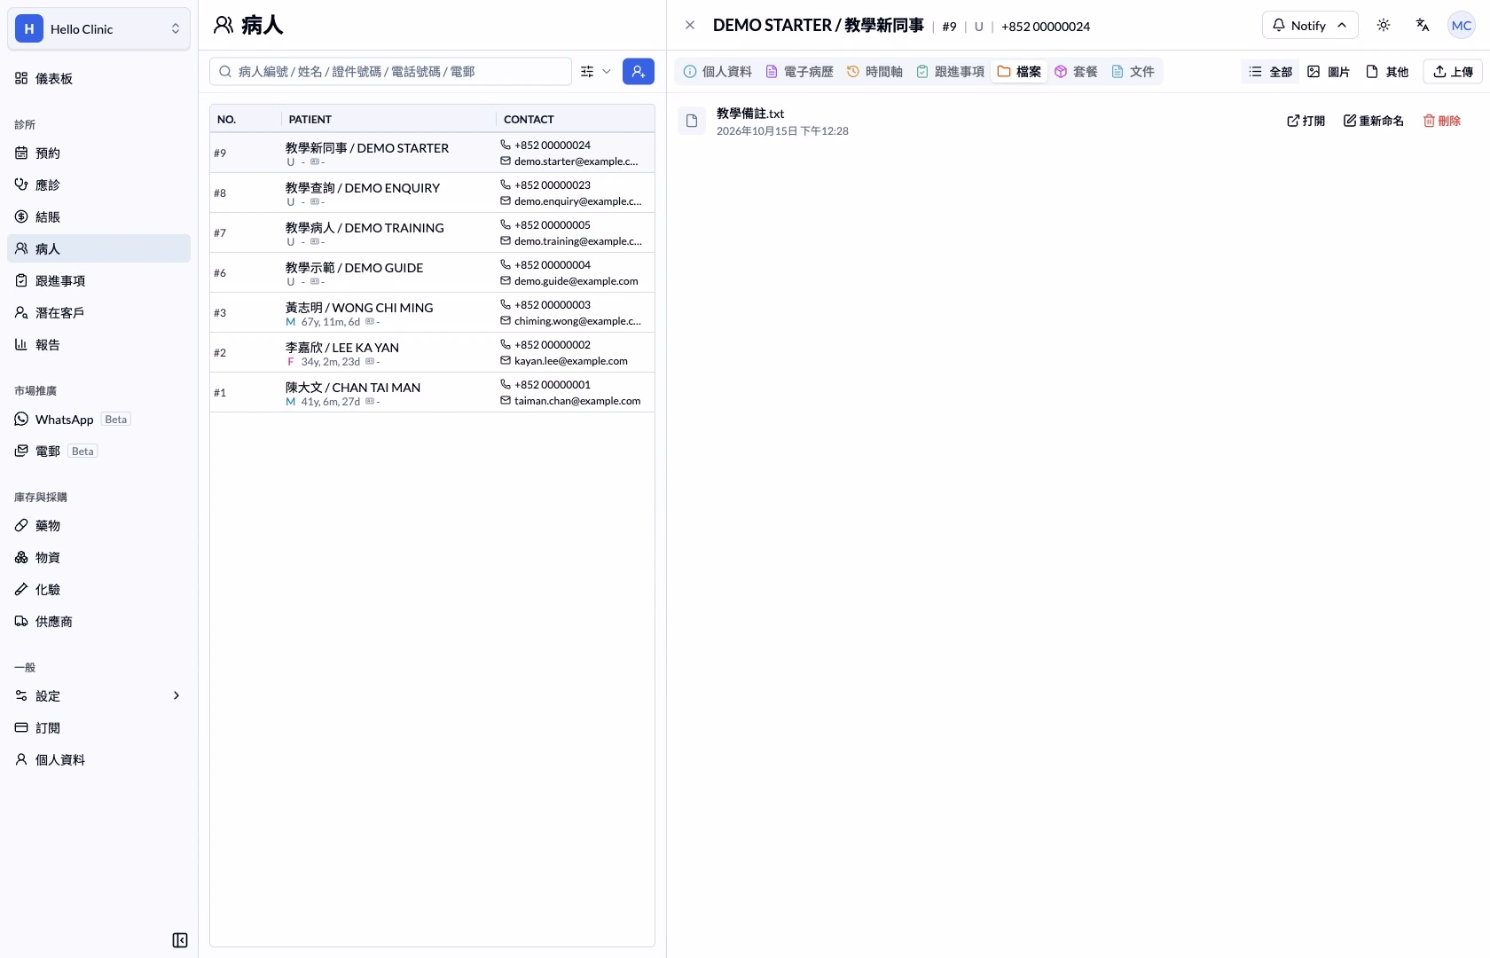This screenshot has height=958, width=1490.
Task: Open the language translation icon
Action: [1423, 26]
